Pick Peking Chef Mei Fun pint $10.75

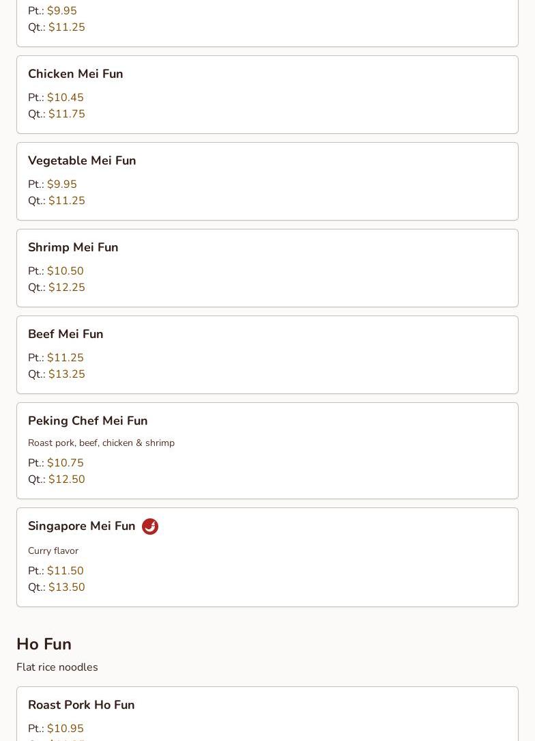click(x=66, y=463)
